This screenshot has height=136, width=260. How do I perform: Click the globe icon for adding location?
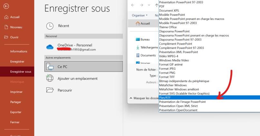click(50, 78)
